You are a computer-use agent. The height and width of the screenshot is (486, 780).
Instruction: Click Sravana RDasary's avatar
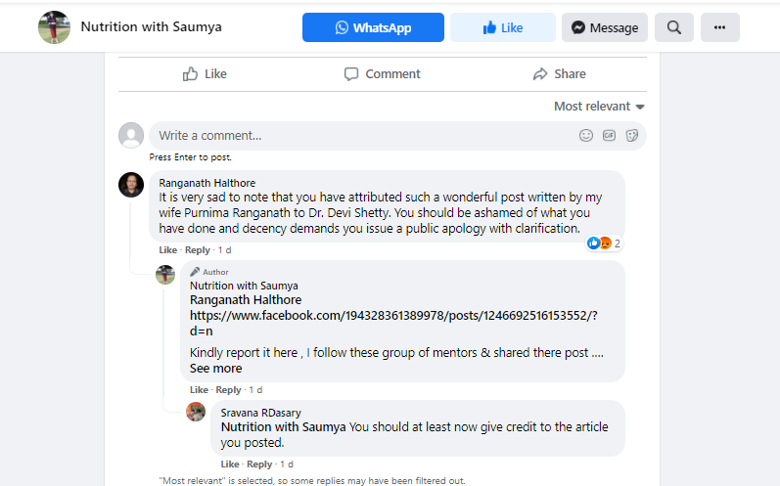196,412
